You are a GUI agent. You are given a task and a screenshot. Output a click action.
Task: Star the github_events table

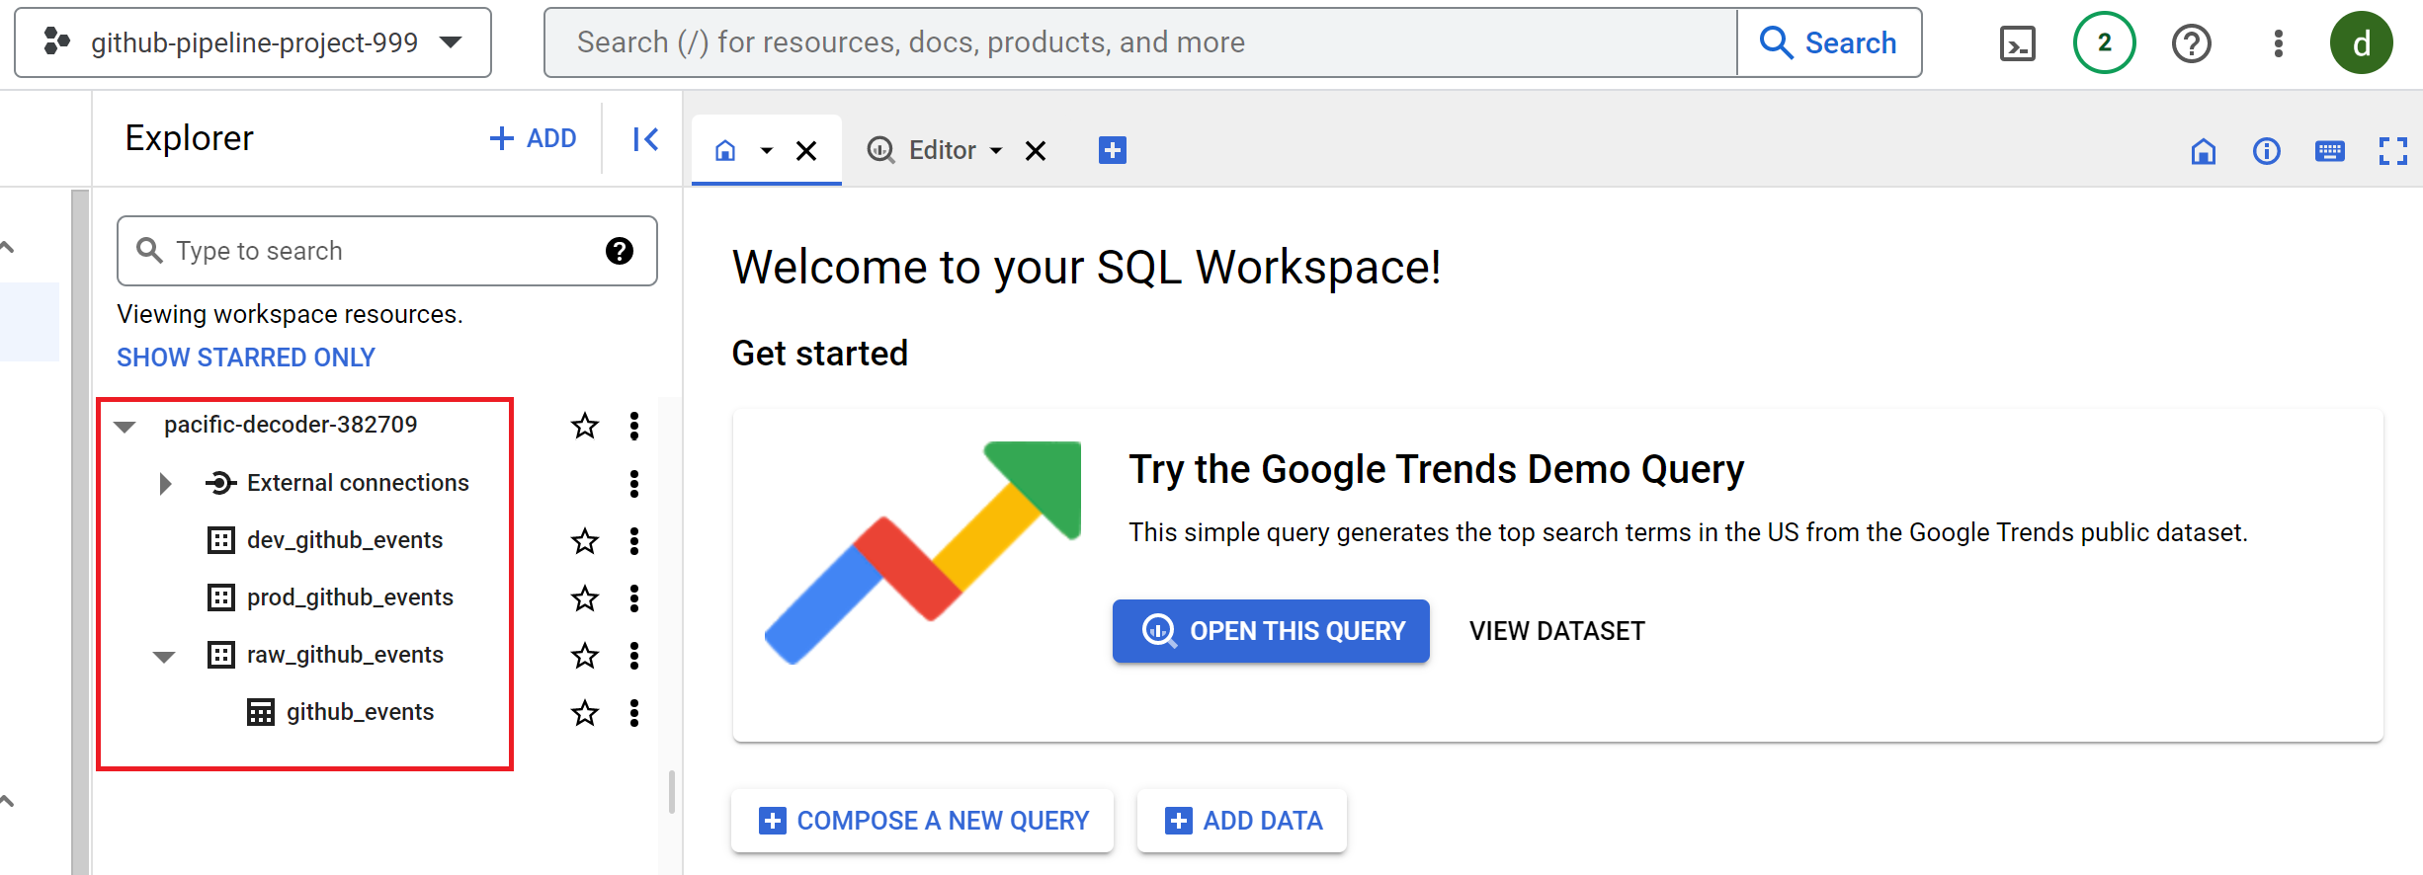click(x=585, y=712)
